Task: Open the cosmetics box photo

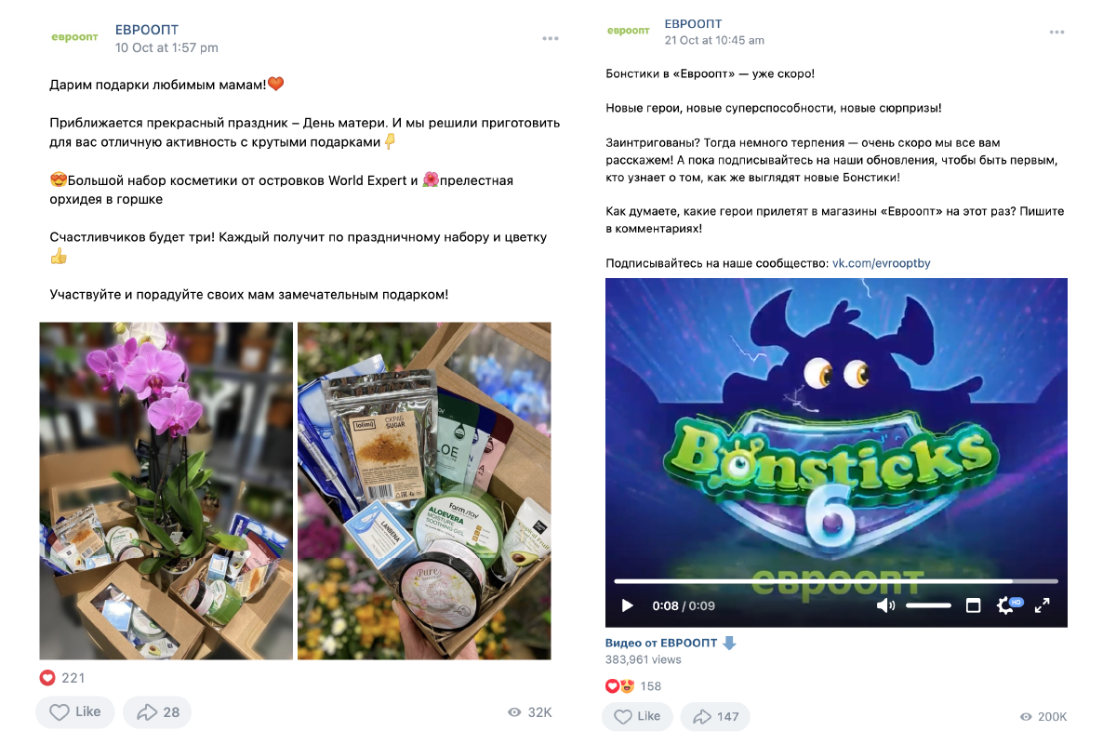Action: (424, 491)
